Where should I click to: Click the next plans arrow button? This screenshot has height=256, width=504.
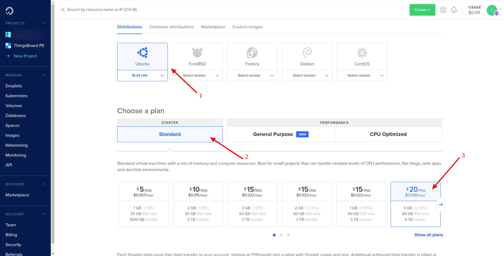click(x=441, y=205)
